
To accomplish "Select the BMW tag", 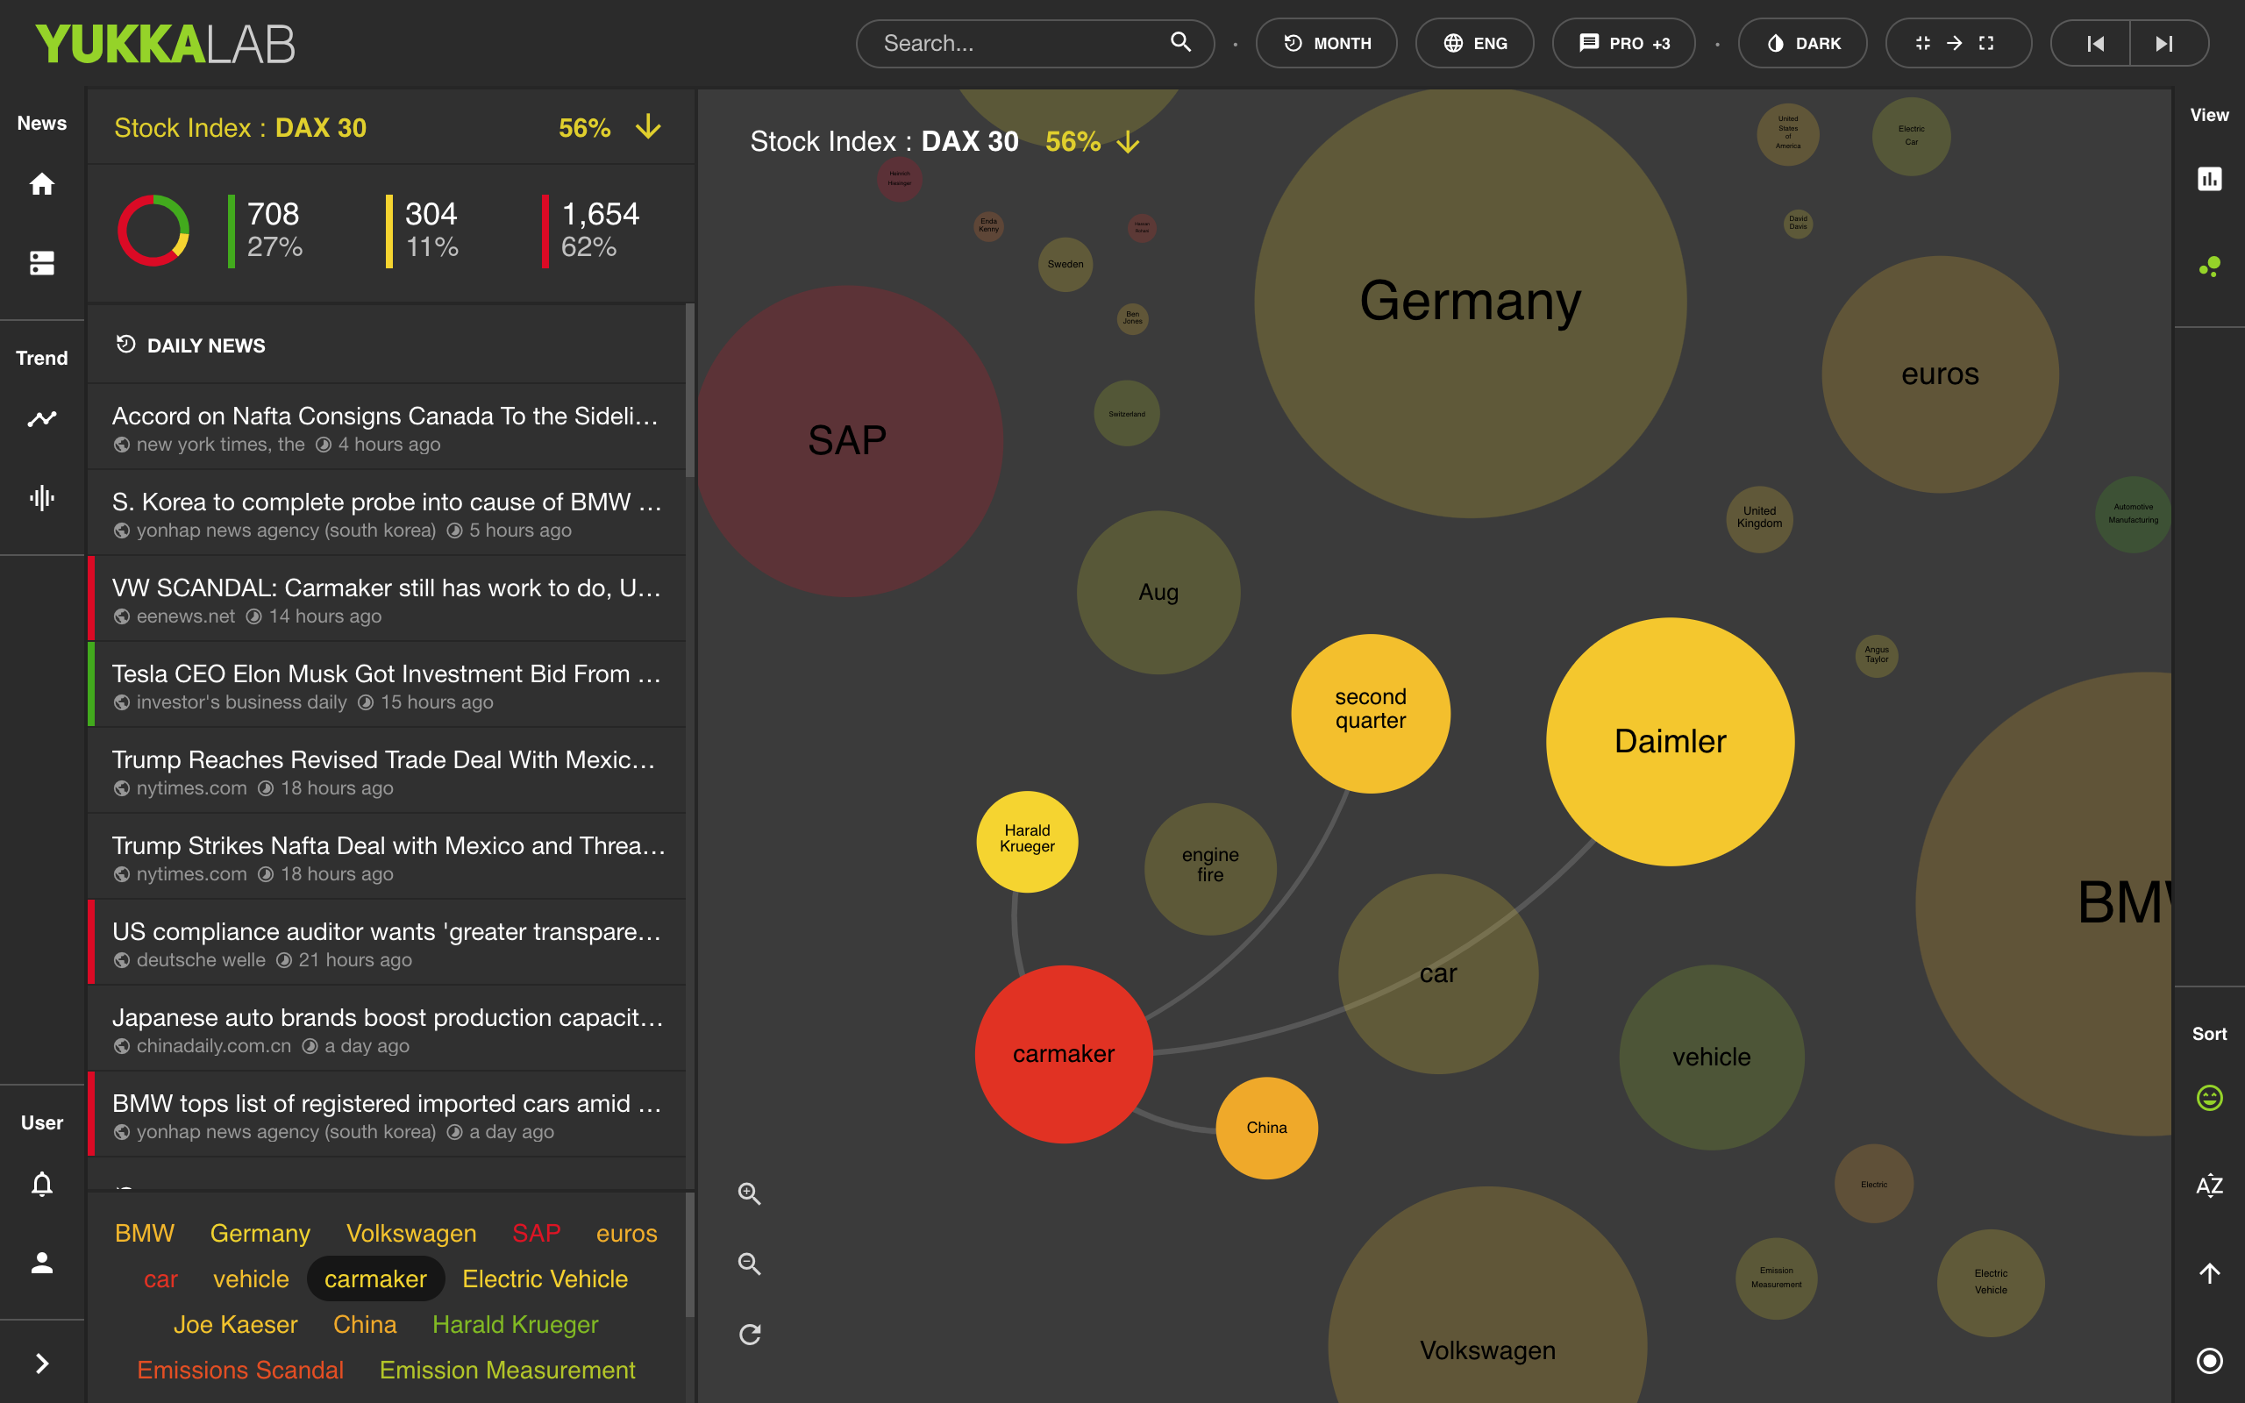I will 145,1233.
